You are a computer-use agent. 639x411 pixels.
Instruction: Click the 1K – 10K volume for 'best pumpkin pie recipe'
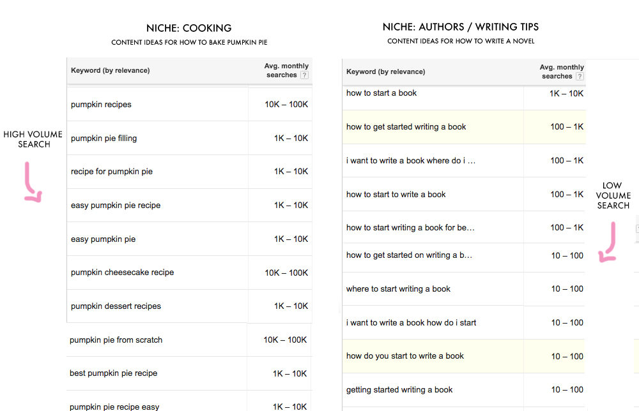(x=289, y=373)
